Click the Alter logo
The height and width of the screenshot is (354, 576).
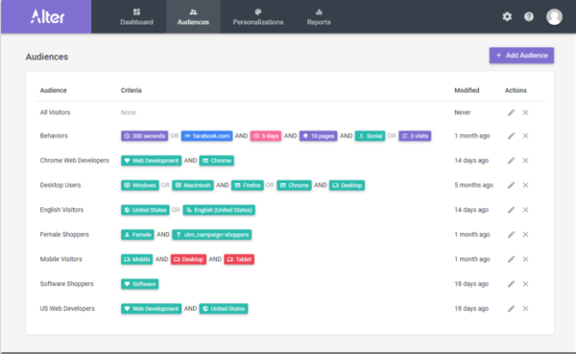coord(47,16)
